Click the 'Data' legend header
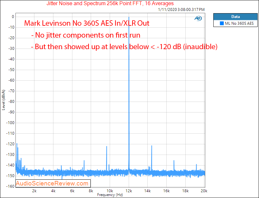Screen dimensions: 259x198 click(x=236, y=17)
